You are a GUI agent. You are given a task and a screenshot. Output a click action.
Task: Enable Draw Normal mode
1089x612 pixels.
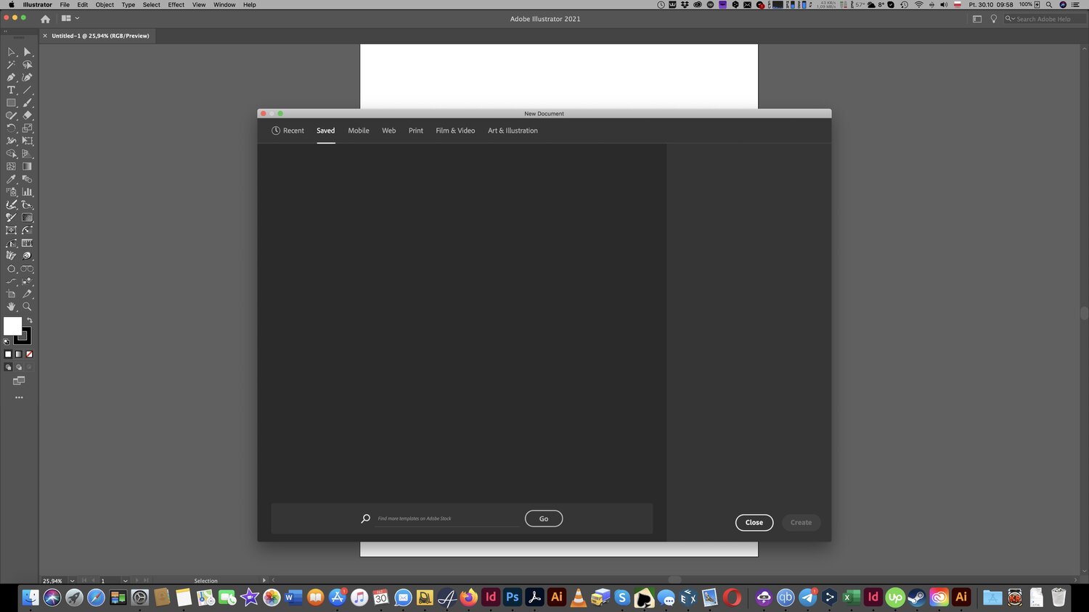8,368
